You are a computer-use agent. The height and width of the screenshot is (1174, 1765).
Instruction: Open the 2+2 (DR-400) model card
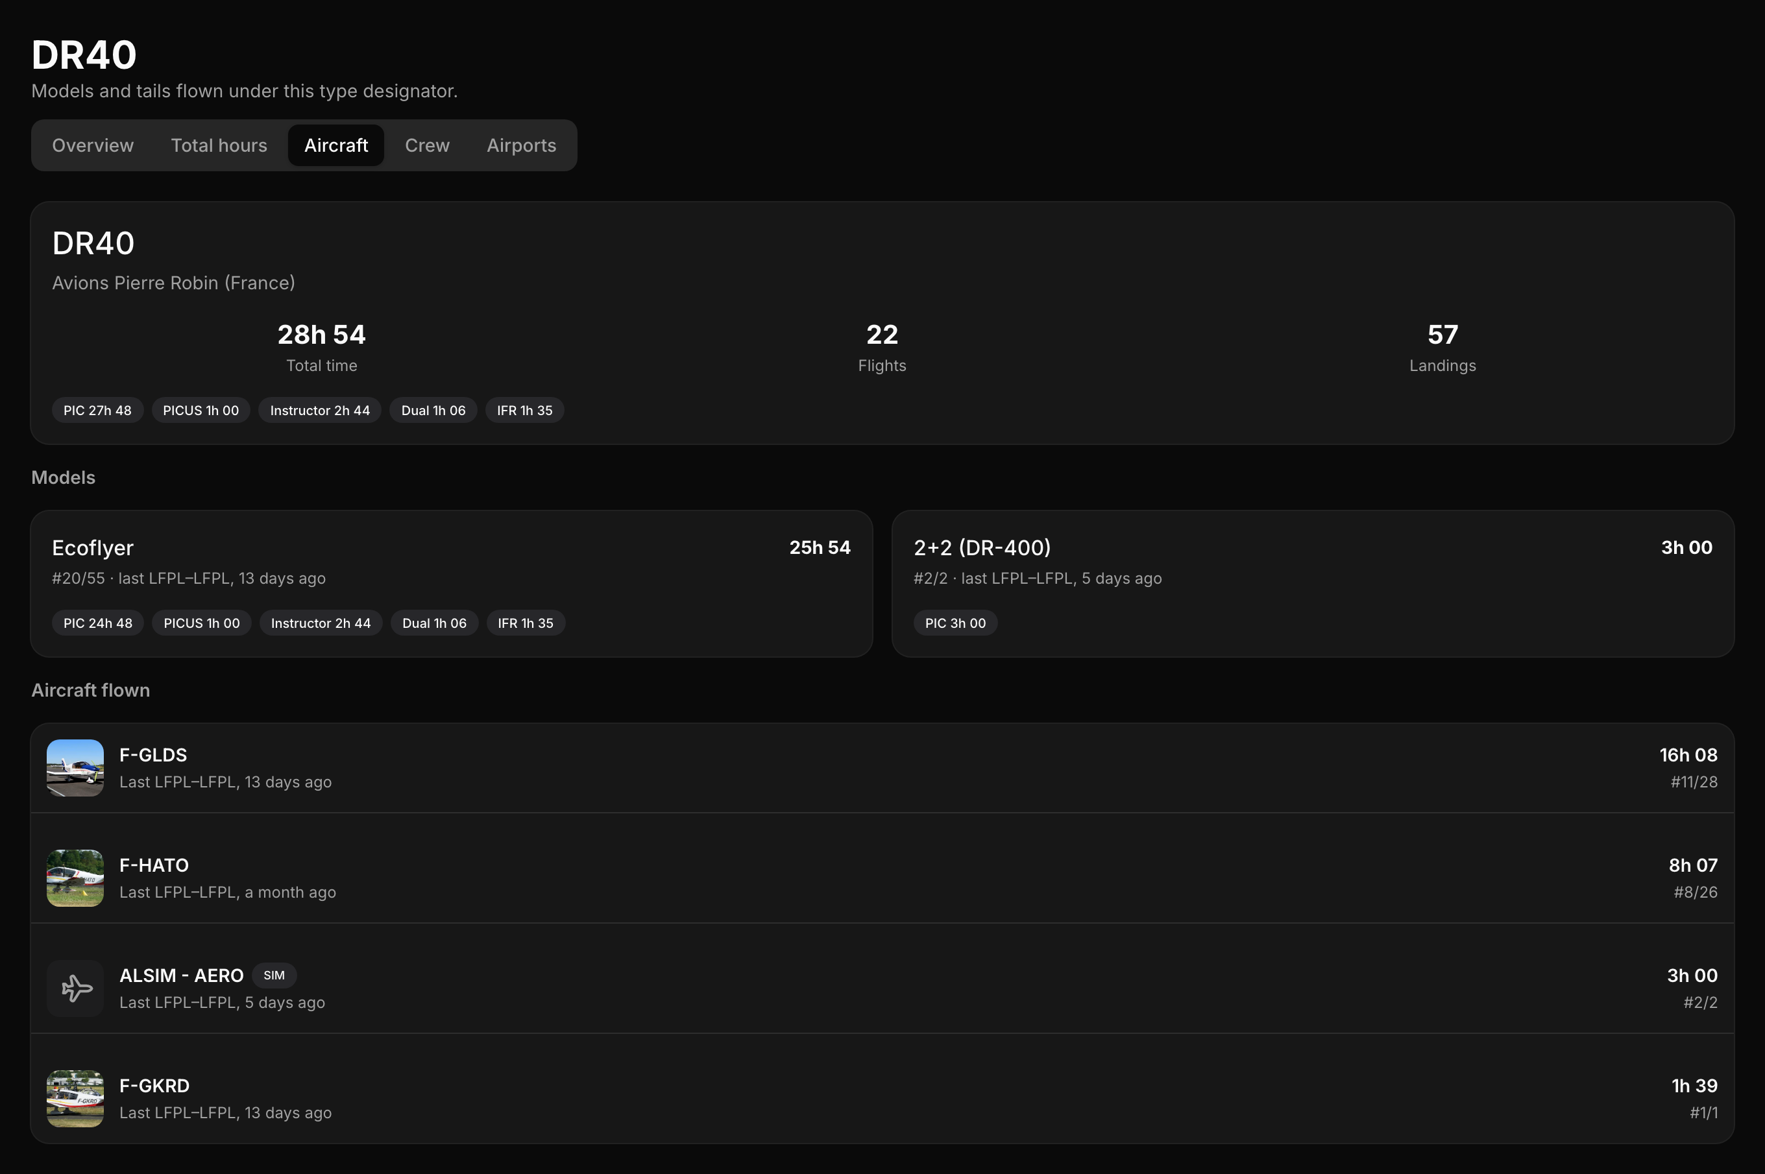pyautogui.click(x=1313, y=584)
